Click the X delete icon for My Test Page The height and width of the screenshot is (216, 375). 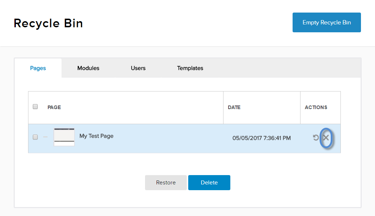326,137
